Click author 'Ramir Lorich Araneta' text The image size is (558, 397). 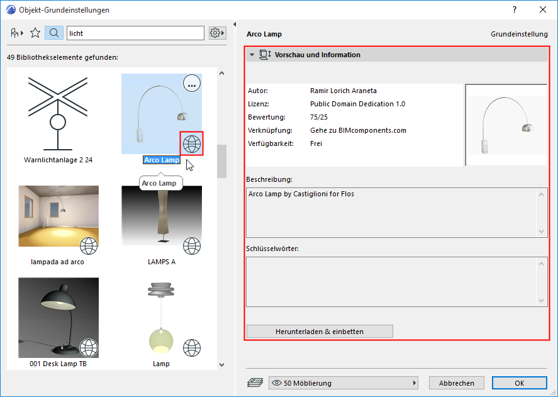343,91
